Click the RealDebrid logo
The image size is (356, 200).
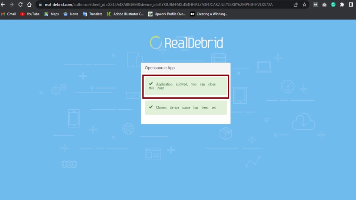(186, 43)
